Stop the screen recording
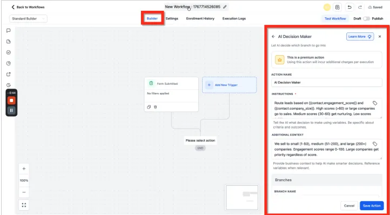This screenshot has height=215, width=390. [x=11, y=100]
